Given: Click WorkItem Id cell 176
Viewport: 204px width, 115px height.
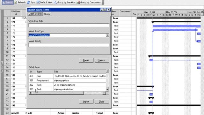Looking at the screenshot, I should 16,45.
